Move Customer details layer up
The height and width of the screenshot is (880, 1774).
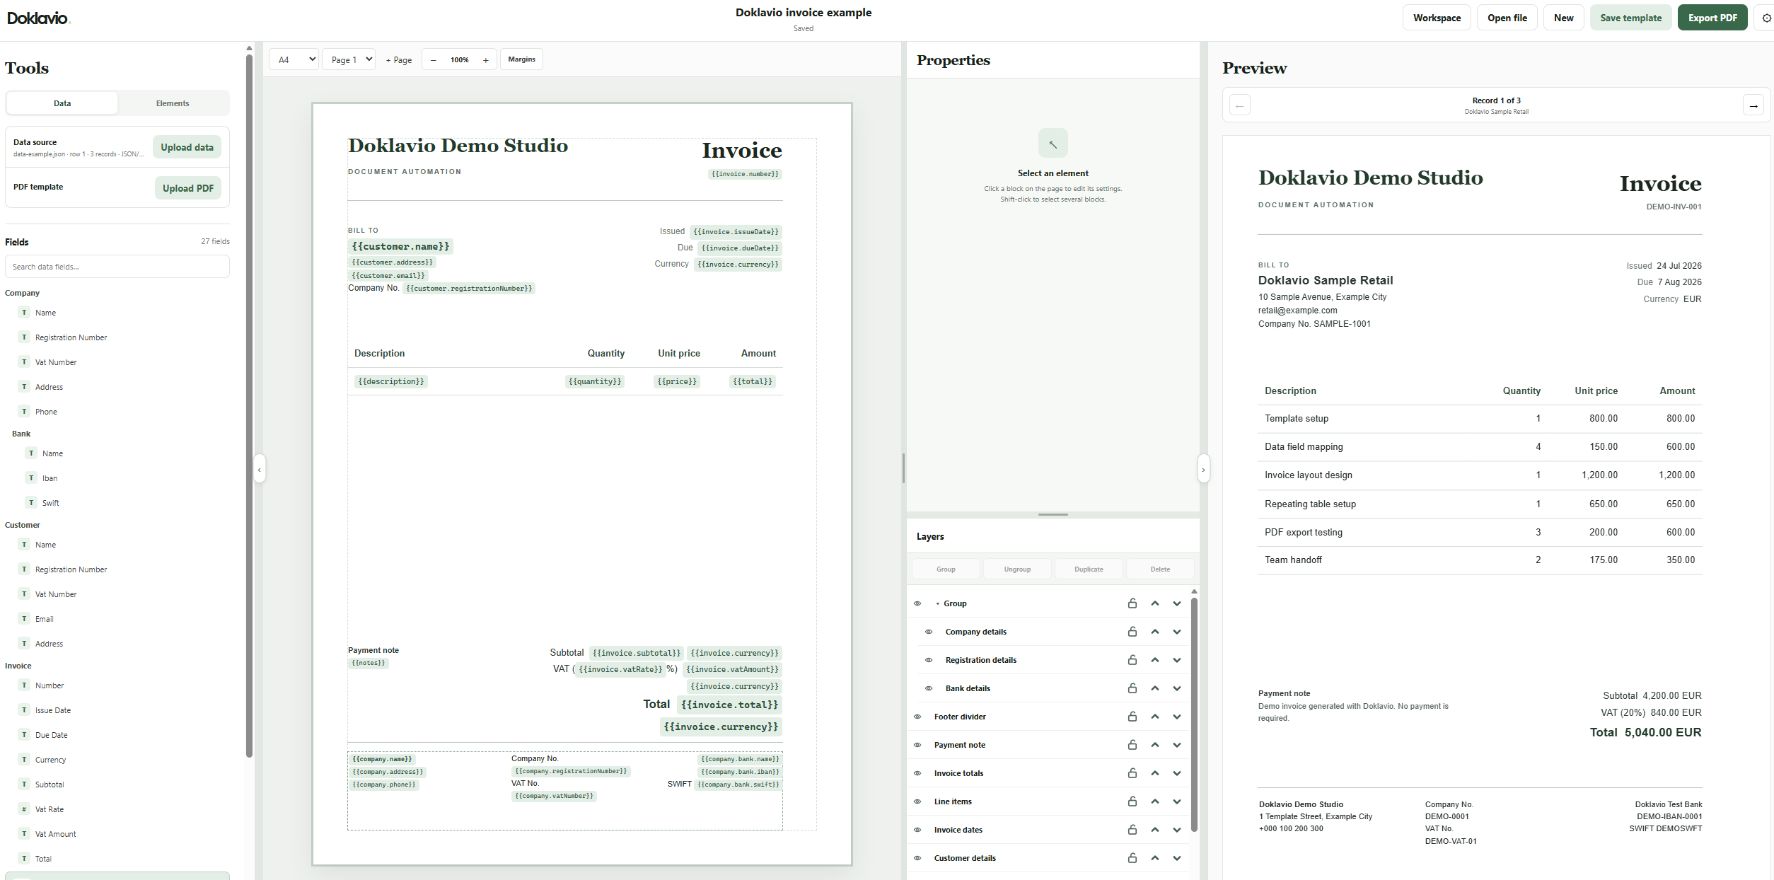coord(1155,858)
